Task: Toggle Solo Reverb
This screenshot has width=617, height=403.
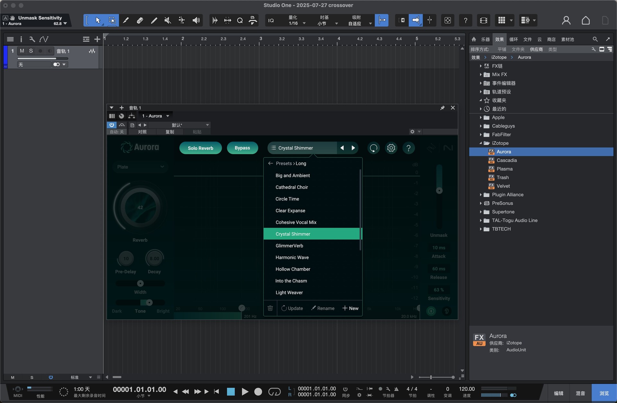Action: coord(201,148)
